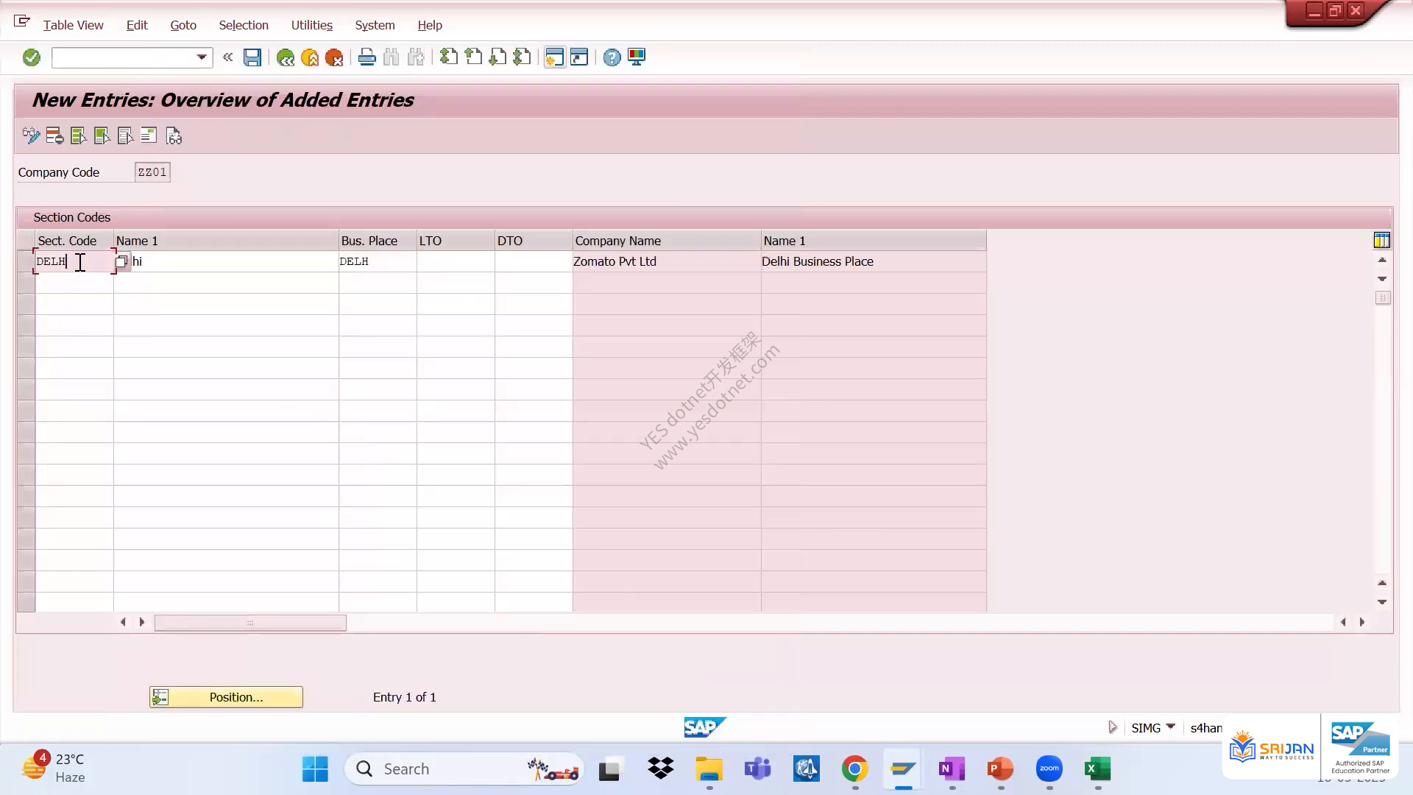Click the left horizontal scrollbar thumb
Screen dimensions: 1413x795
coord(250,623)
